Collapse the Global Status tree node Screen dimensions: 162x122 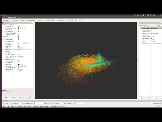pyautogui.click(x=3, y=33)
